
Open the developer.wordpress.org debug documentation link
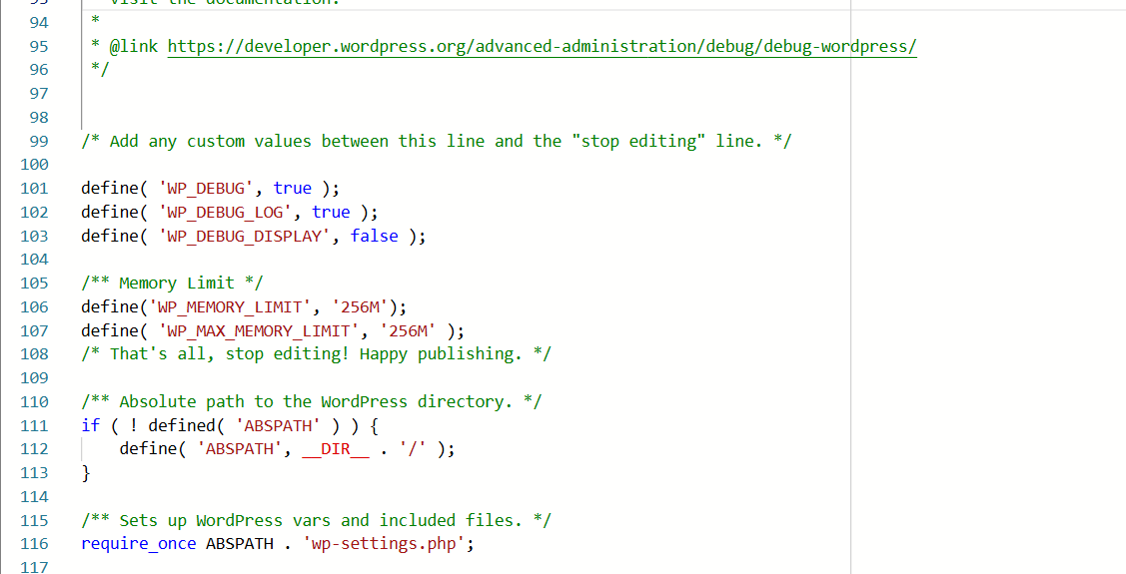point(543,47)
